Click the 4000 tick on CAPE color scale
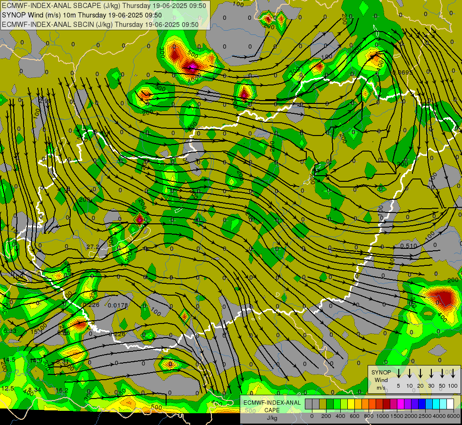Screen dimensions: 462x425 [439, 416]
